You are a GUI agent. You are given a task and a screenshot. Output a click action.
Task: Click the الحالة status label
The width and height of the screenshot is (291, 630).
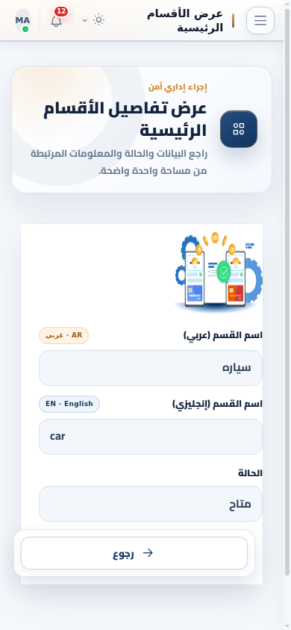click(250, 473)
